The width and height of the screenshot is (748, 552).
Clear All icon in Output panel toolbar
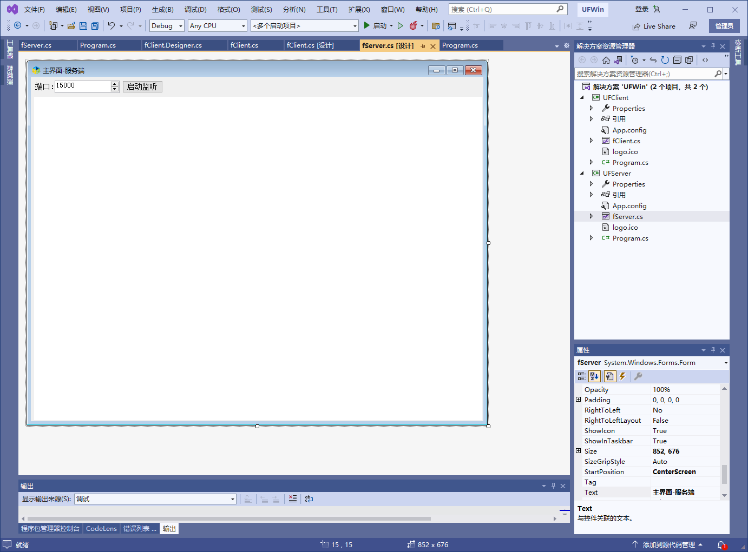(x=293, y=499)
